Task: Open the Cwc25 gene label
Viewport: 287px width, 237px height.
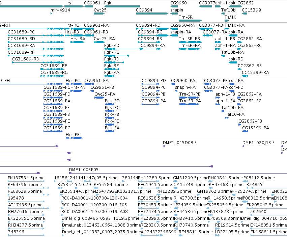Action: click(100, 10)
